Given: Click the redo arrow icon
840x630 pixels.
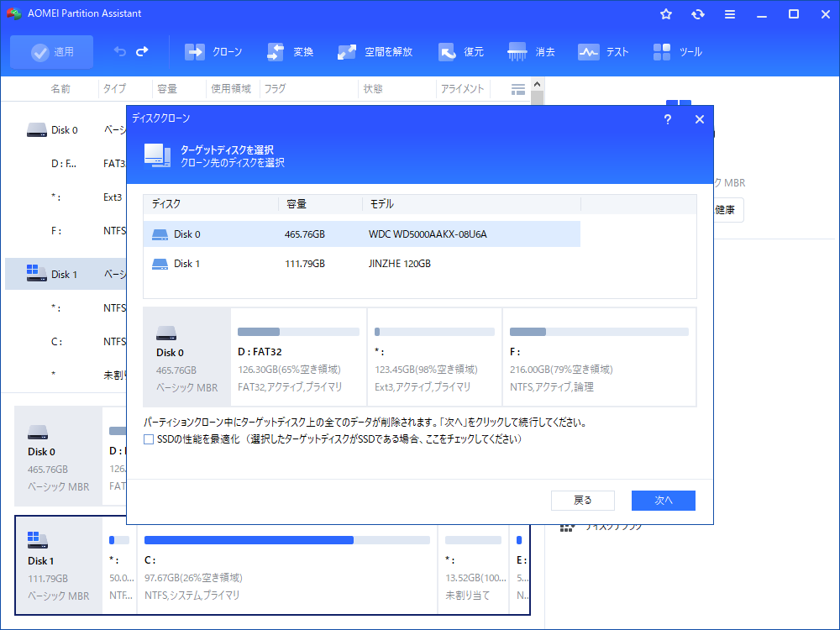Looking at the screenshot, I should [143, 51].
